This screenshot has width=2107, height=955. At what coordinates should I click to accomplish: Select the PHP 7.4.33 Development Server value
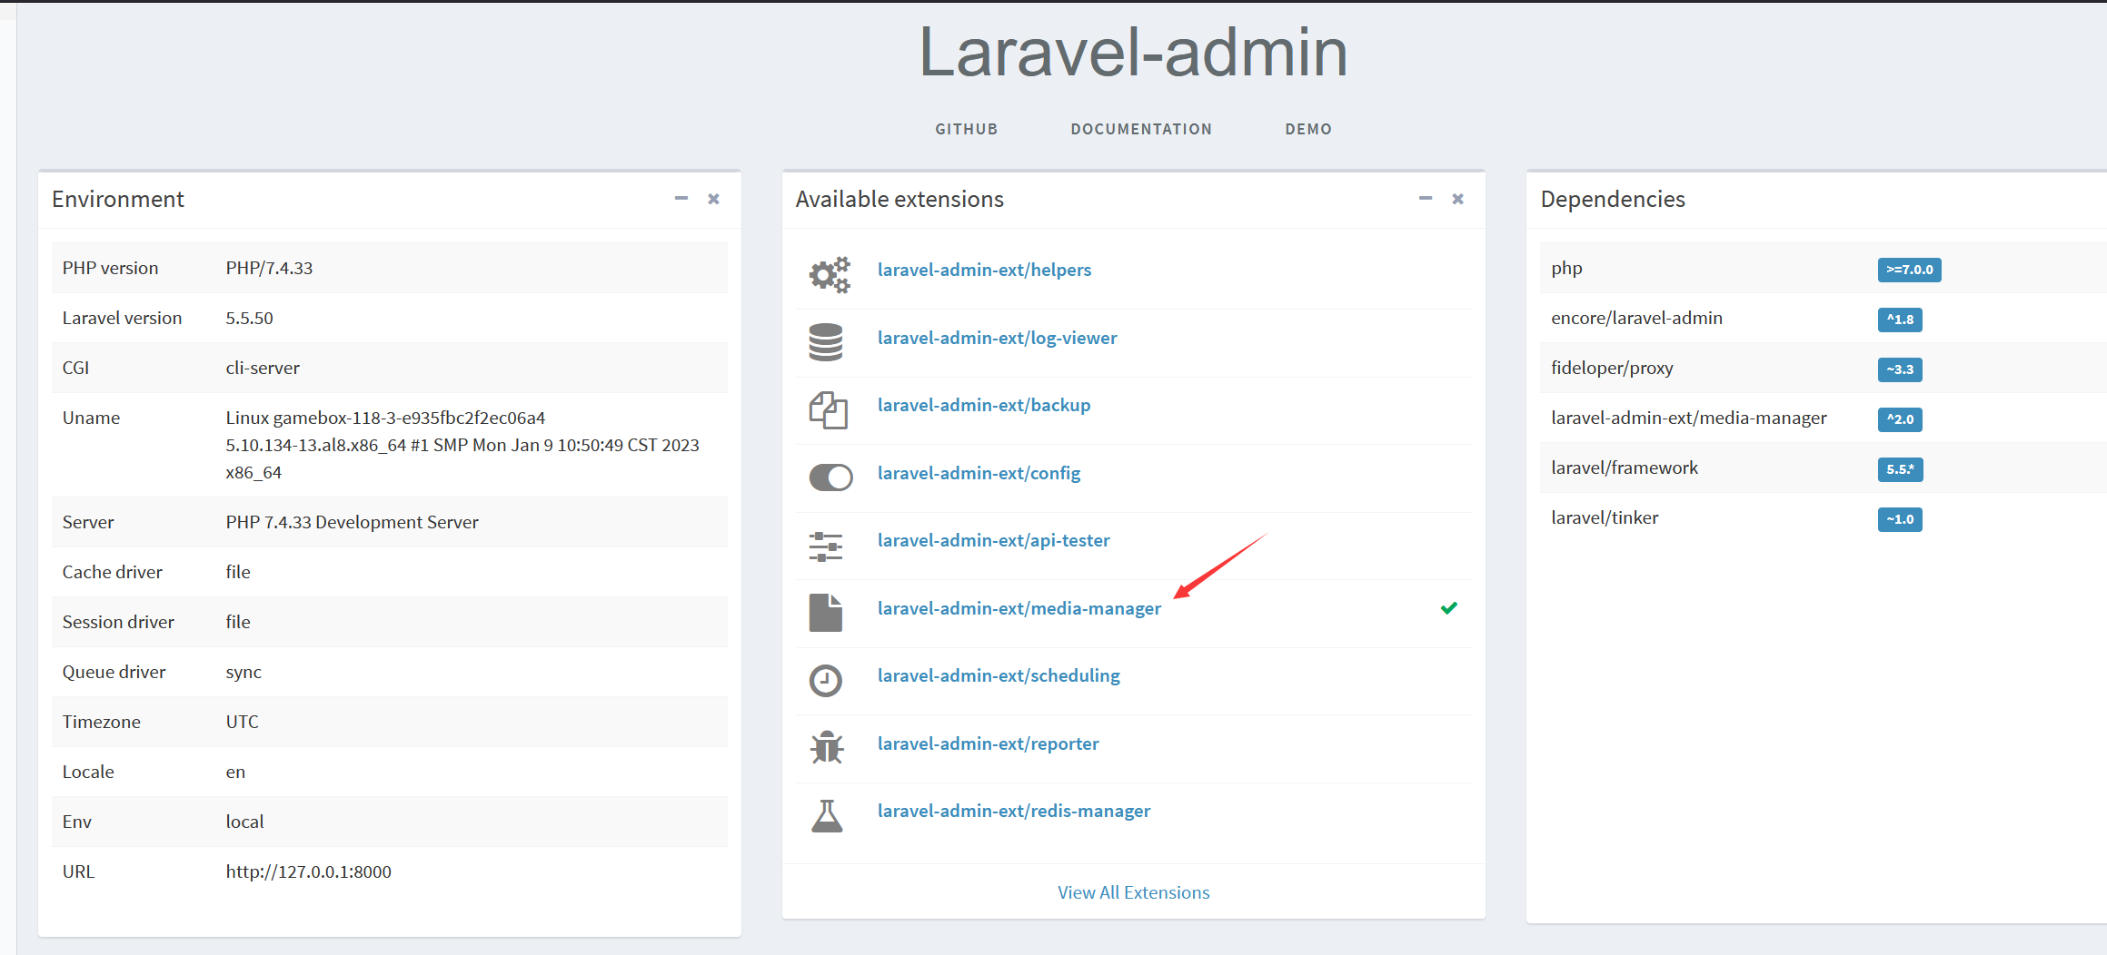pos(352,522)
